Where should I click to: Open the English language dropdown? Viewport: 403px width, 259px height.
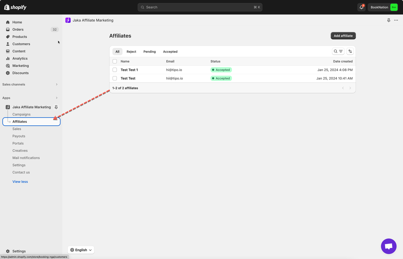tap(81, 250)
